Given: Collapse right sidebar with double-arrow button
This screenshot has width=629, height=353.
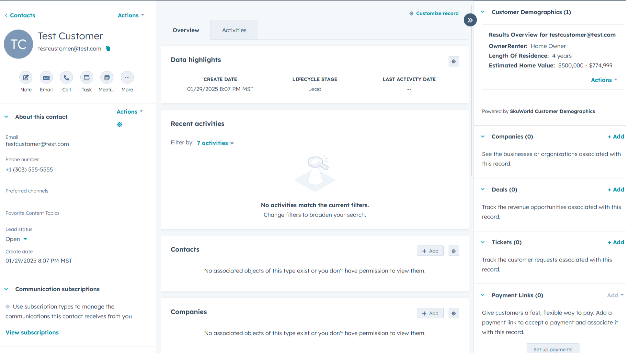Looking at the screenshot, I should 470,20.
